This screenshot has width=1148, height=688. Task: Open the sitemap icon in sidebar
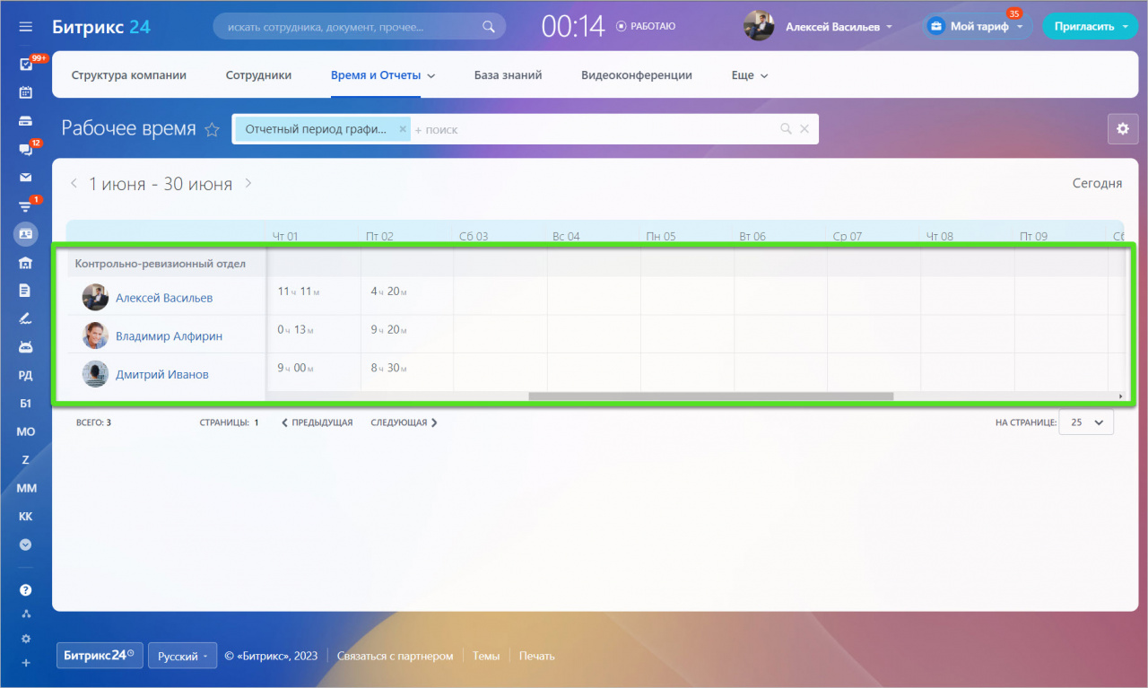(x=25, y=614)
